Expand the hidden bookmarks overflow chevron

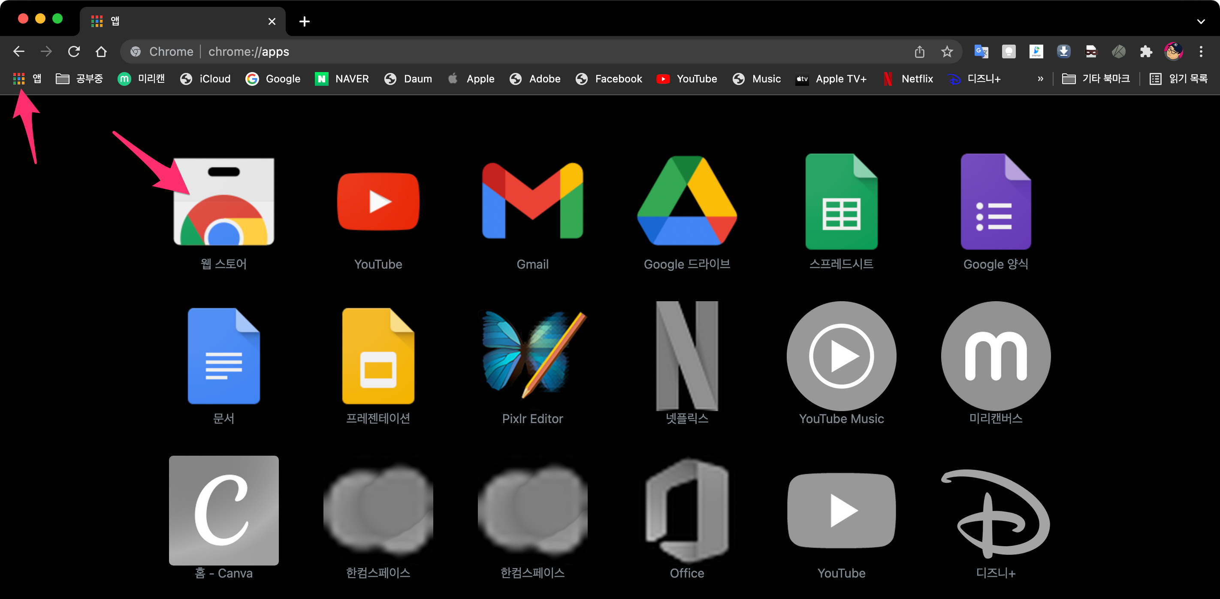tap(1040, 79)
